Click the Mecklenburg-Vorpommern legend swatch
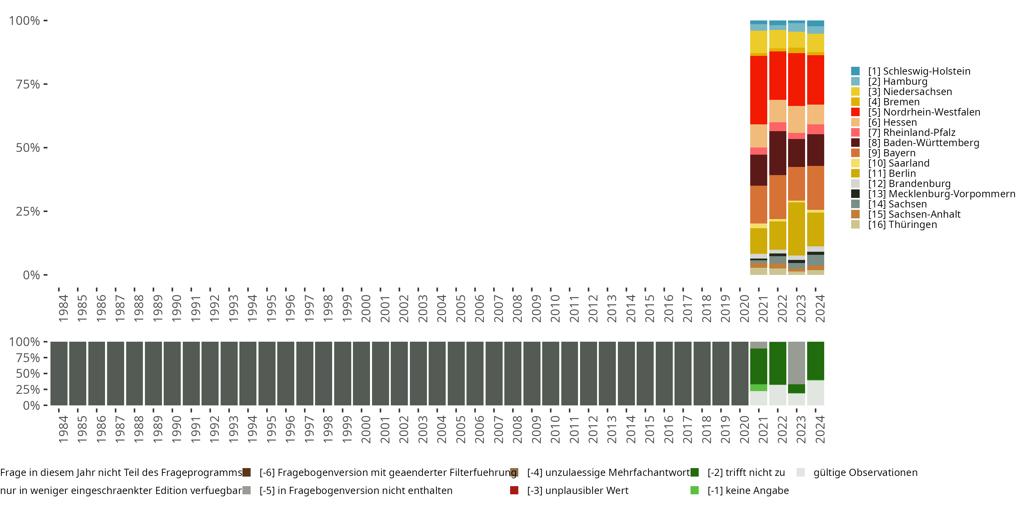Image resolution: width=1023 pixels, height=511 pixels. 856,193
